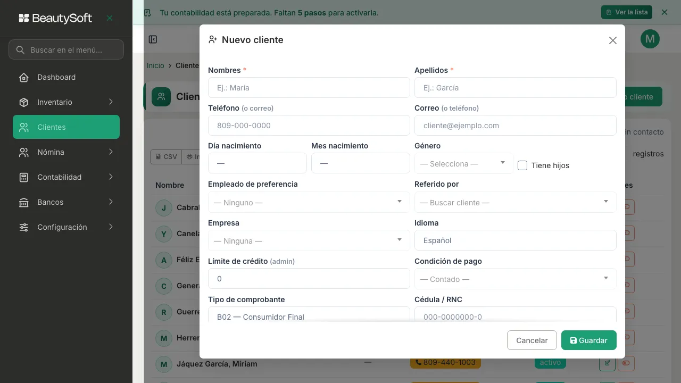Open the Mes nacimiento selector
Screen dimensions: 681x383
pyautogui.click(x=361, y=163)
